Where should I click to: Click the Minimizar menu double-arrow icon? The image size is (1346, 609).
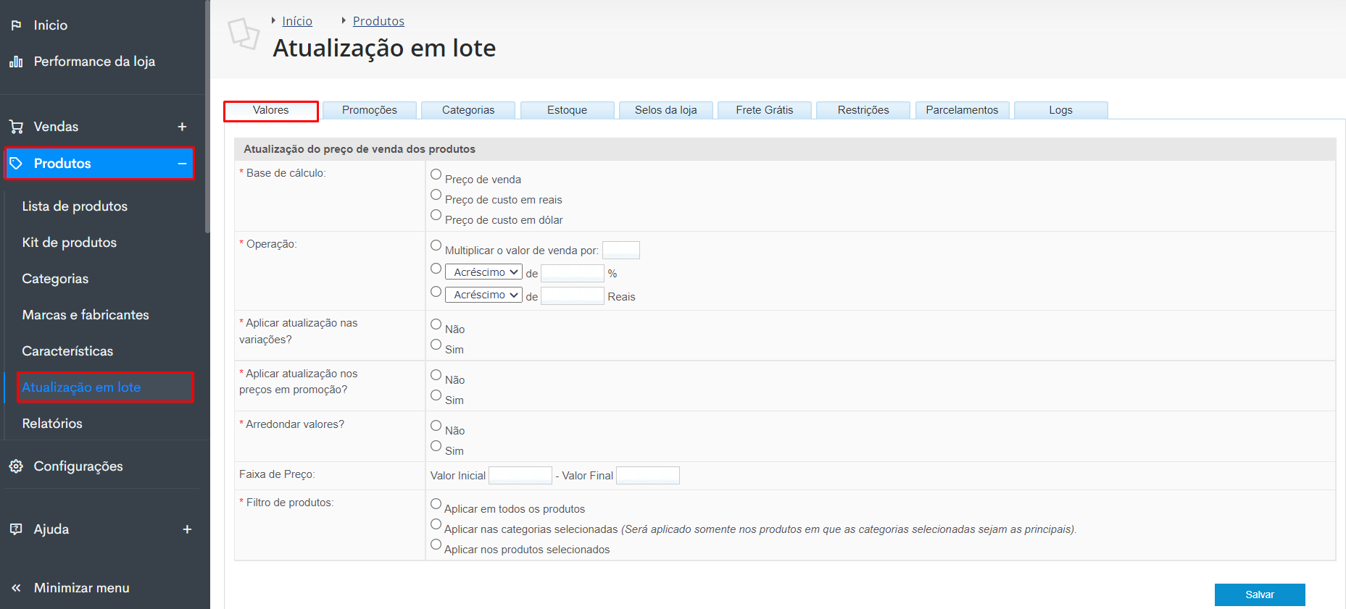pyautogui.click(x=16, y=588)
